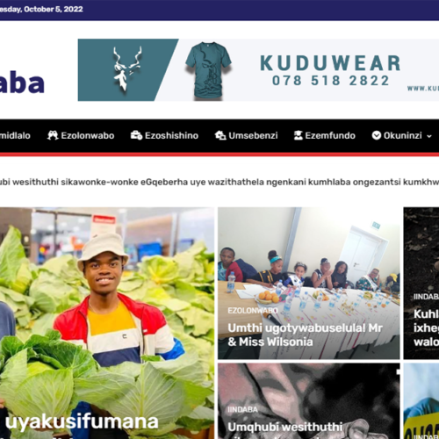Image resolution: width=439 pixels, height=439 pixels.
Task: Click the briefcase icon beside Ezoshishino
Action: coord(136,135)
